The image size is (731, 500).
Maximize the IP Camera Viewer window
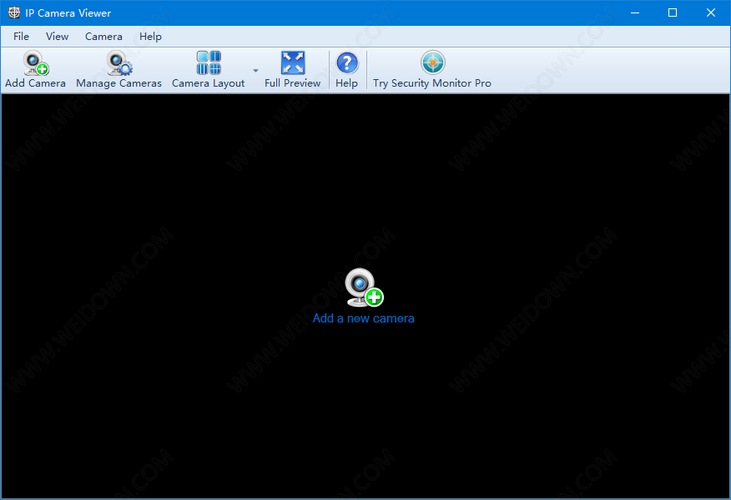coord(673,12)
